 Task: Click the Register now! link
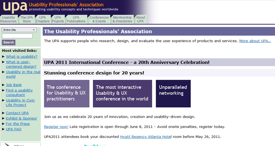[56, 127]
